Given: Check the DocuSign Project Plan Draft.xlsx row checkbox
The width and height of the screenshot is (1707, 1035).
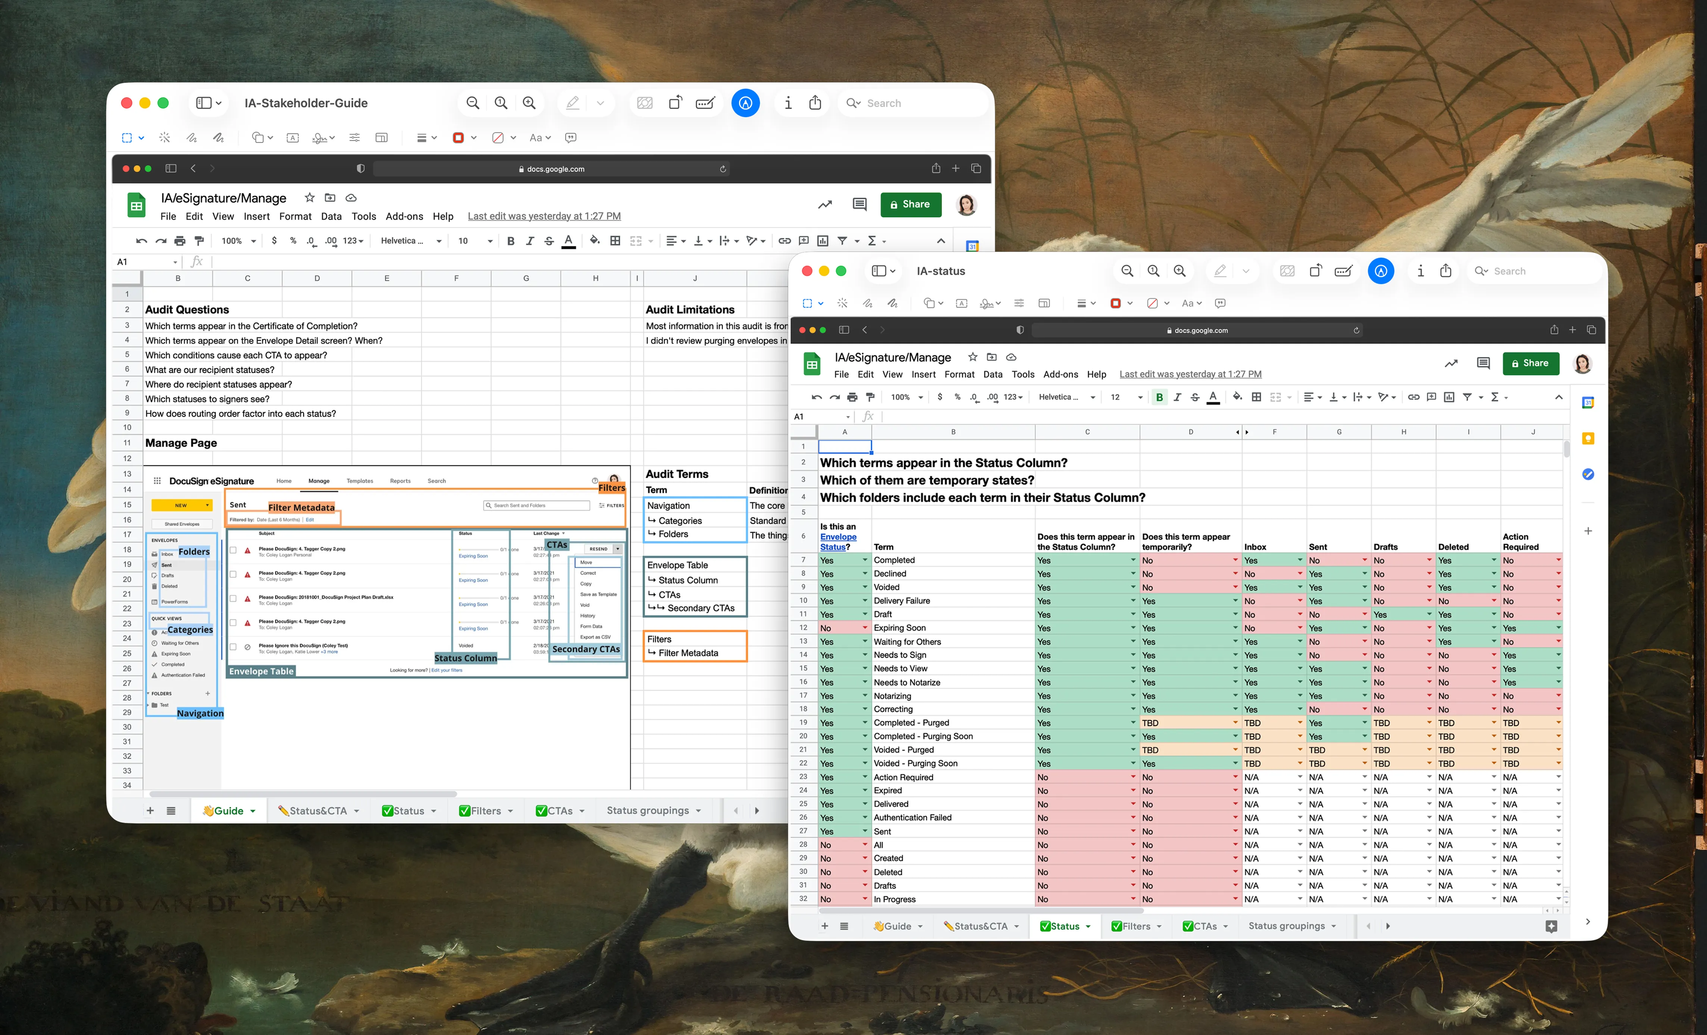Looking at the screenshot, I should (x=233, y=598).
